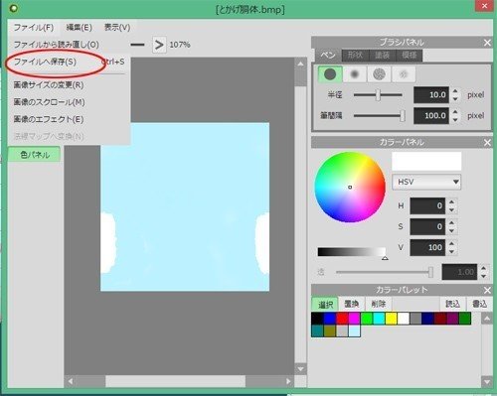Image resolution: width=497 pixels, height=396 pixels.
Task: Close the カラーパレット panel
Action: [x=487, y=290]
